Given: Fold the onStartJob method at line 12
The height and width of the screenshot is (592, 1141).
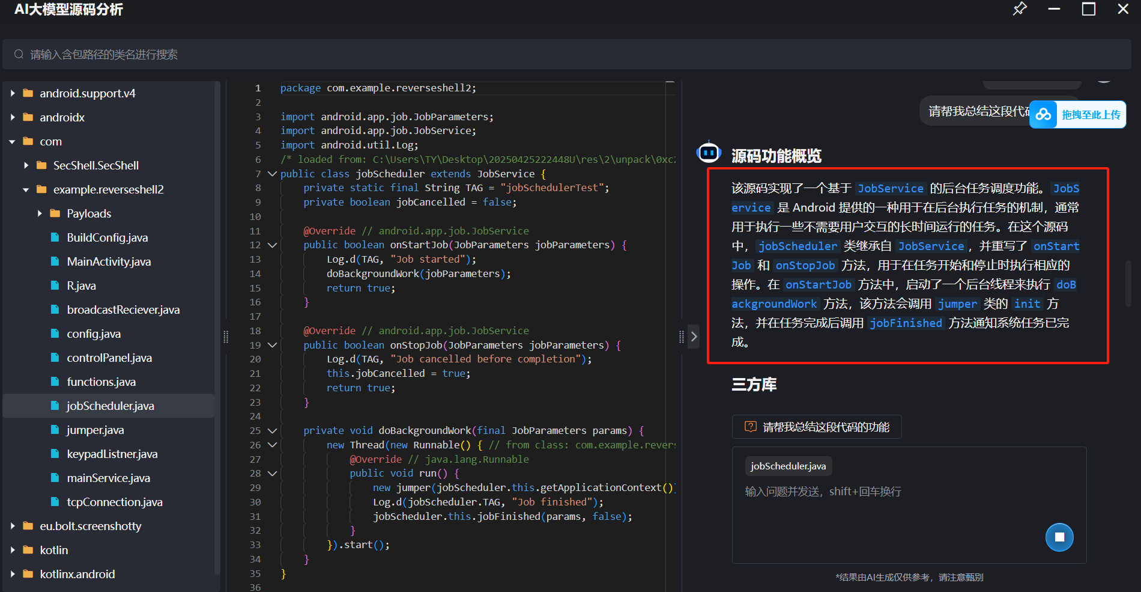Looking at the screenshot, I should click(272, 245).
